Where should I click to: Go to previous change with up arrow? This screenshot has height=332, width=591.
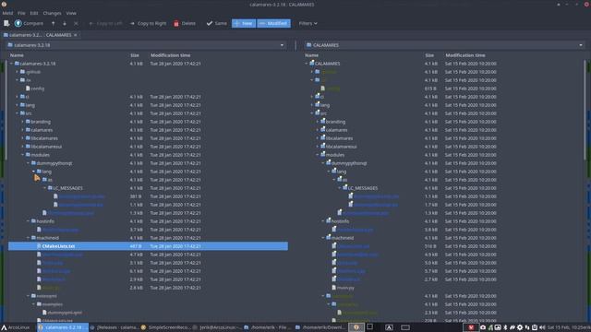pos(54,23)
